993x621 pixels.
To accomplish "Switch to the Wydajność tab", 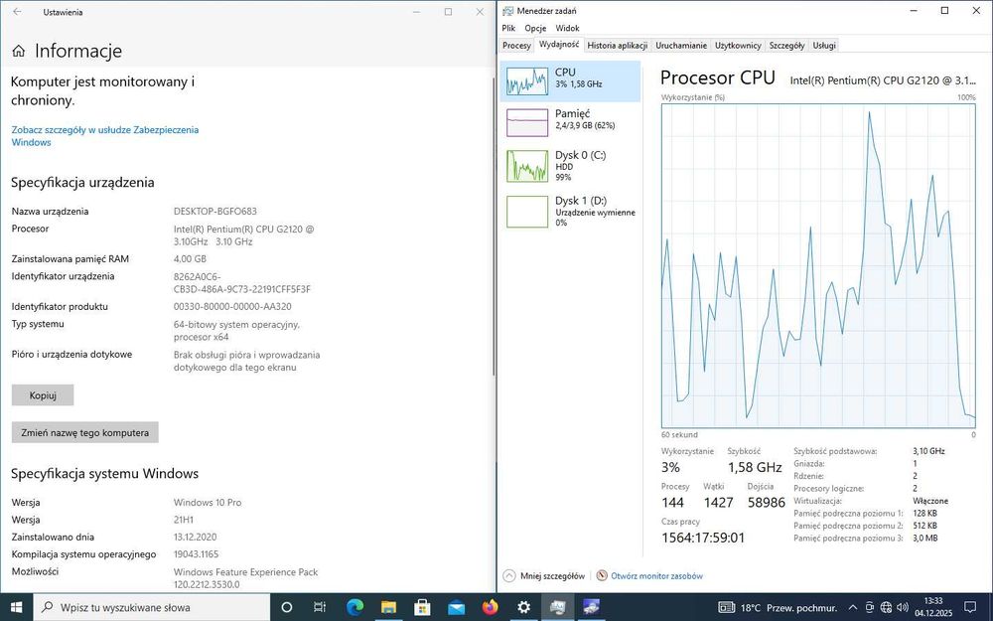I will tap(558, 45).
